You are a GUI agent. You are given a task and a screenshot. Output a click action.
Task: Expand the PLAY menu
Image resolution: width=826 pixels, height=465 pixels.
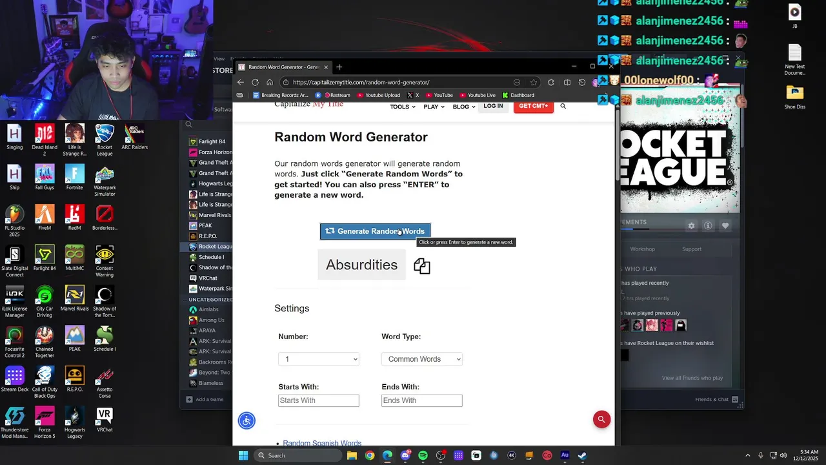[434, 107]
